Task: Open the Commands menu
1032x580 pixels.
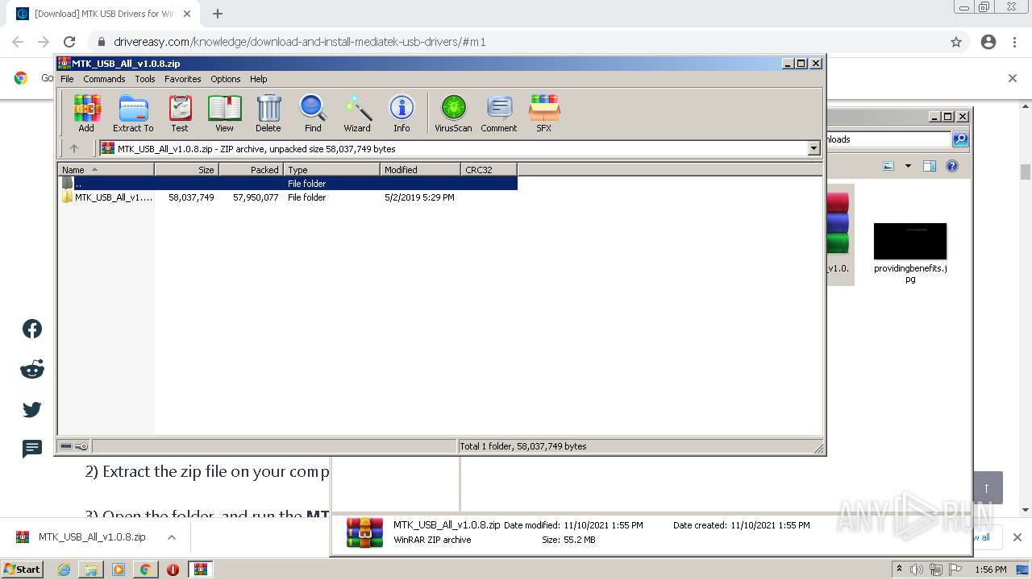Action: [104, 79]
